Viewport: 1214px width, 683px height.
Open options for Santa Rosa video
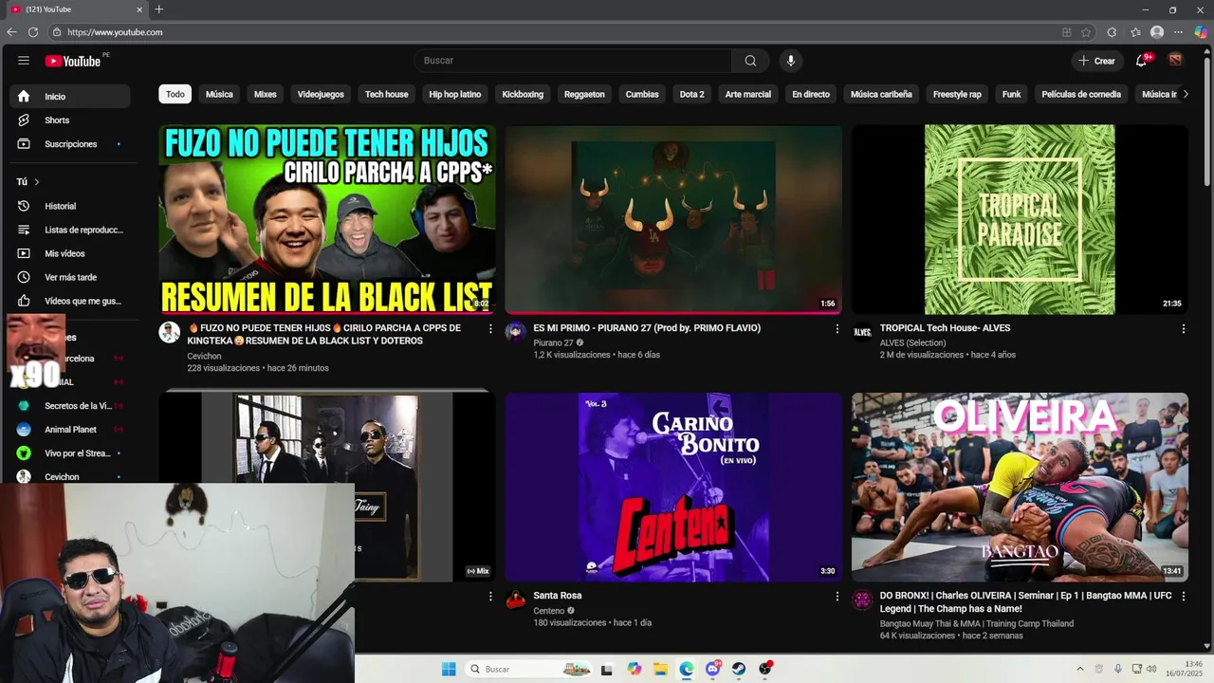[x=837, y=596]
